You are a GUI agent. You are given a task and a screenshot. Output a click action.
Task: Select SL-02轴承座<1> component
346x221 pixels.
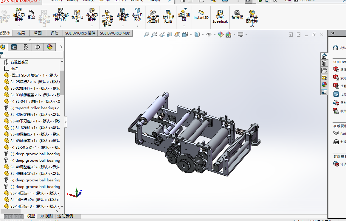(32, 88)
